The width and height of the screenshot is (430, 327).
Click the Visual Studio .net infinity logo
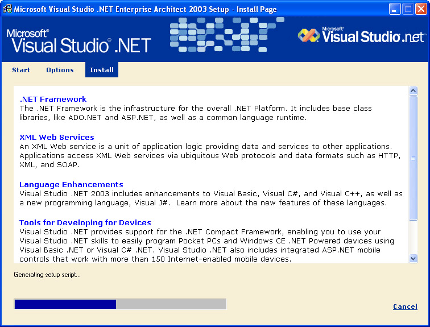(x=309, y=35)
